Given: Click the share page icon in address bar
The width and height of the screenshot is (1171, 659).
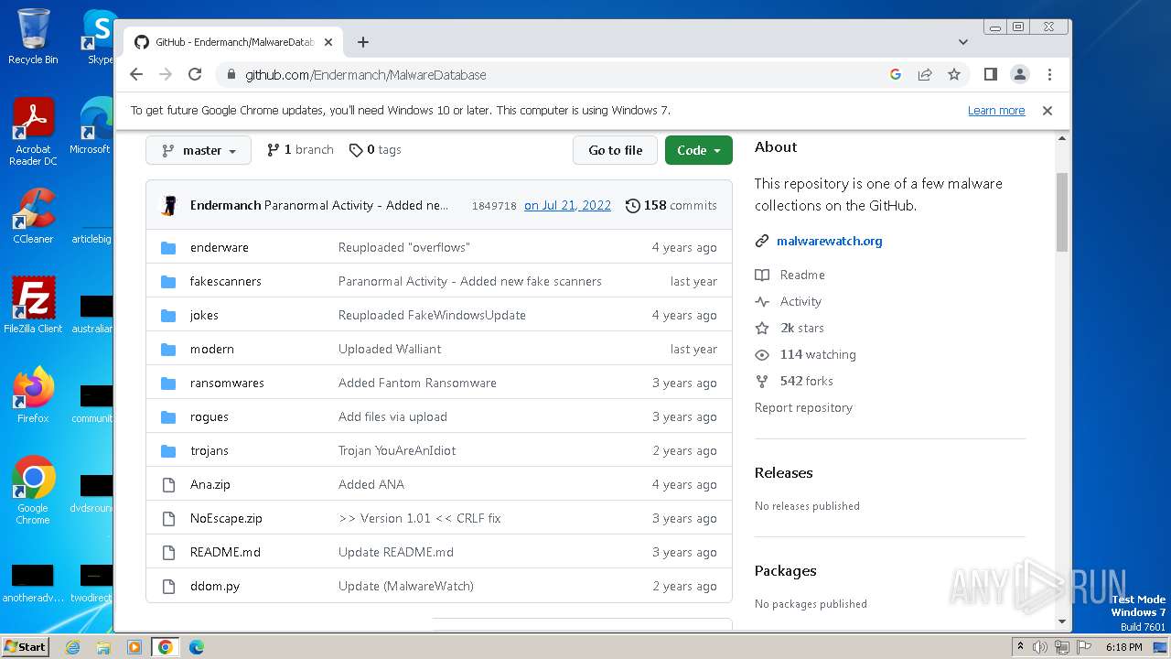Looking at the screenshot, I should click(925, 75).
